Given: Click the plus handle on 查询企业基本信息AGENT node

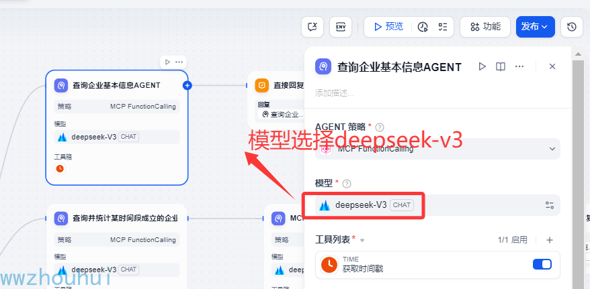Looking at the screenshot, I should click(187, 86).
